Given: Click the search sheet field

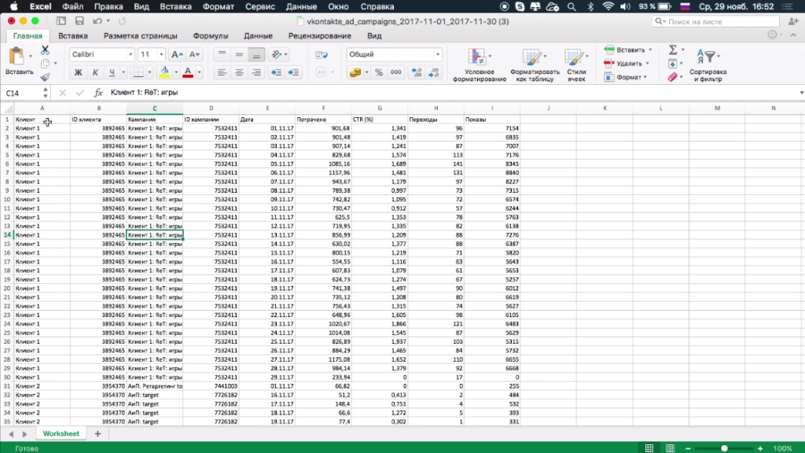Looking at the screenshot, I should click(715, 21).
